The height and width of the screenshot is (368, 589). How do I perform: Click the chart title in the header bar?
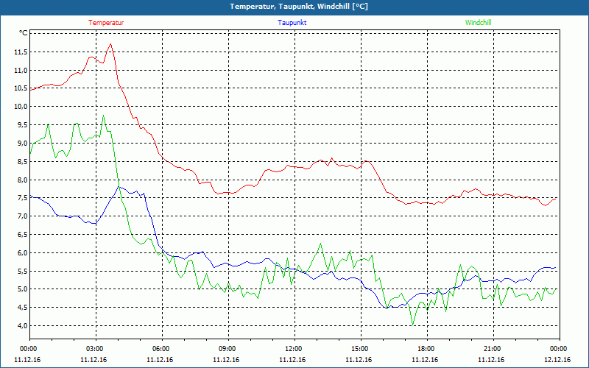click(294, 7)
